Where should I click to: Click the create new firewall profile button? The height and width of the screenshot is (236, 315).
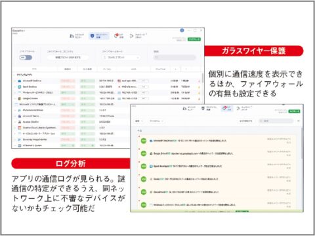(68, 58)
